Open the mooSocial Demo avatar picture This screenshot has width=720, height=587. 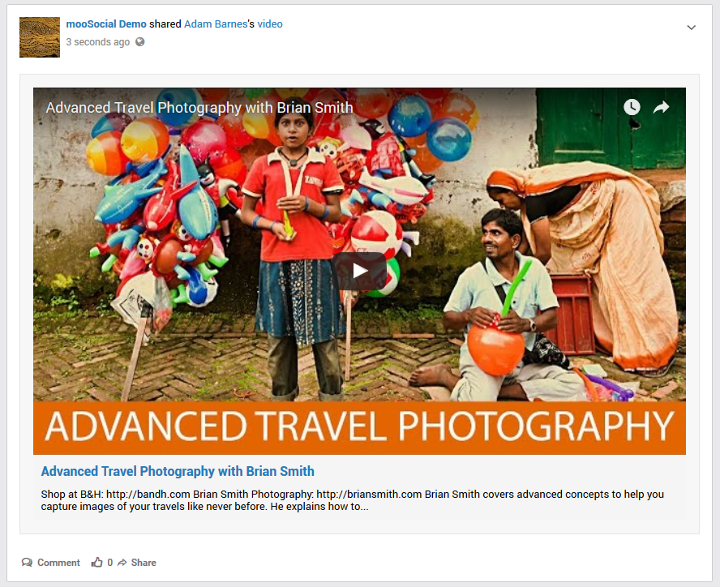pyautogui.click(x=40, y=37)
